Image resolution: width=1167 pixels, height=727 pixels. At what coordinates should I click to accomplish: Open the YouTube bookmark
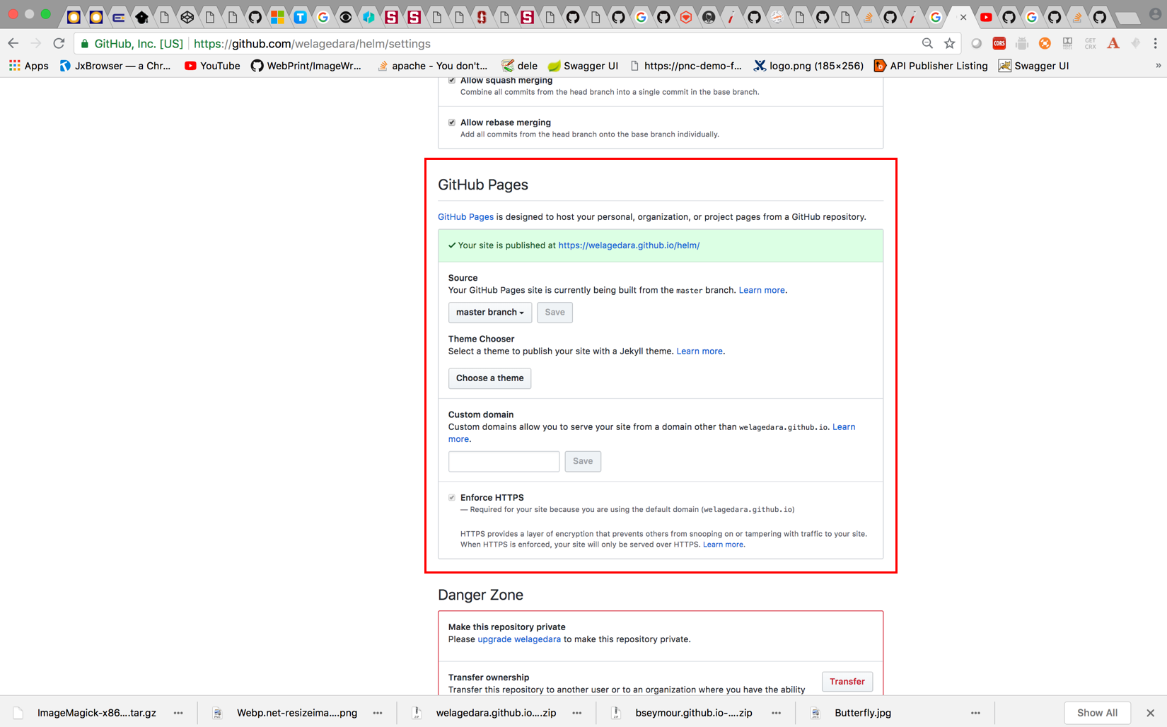tap(212, 66)
